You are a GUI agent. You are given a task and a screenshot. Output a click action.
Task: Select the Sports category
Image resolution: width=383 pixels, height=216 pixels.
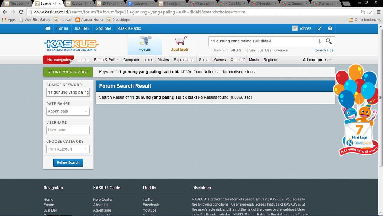[204, 60]
